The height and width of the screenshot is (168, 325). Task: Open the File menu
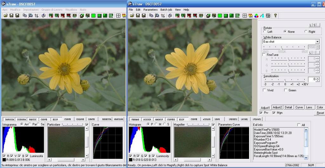point(131,10)
